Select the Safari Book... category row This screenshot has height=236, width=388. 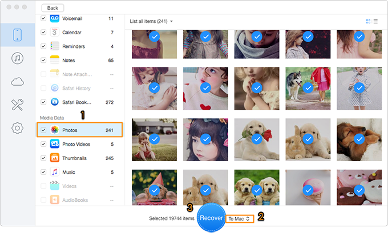[x=79, y=102]
